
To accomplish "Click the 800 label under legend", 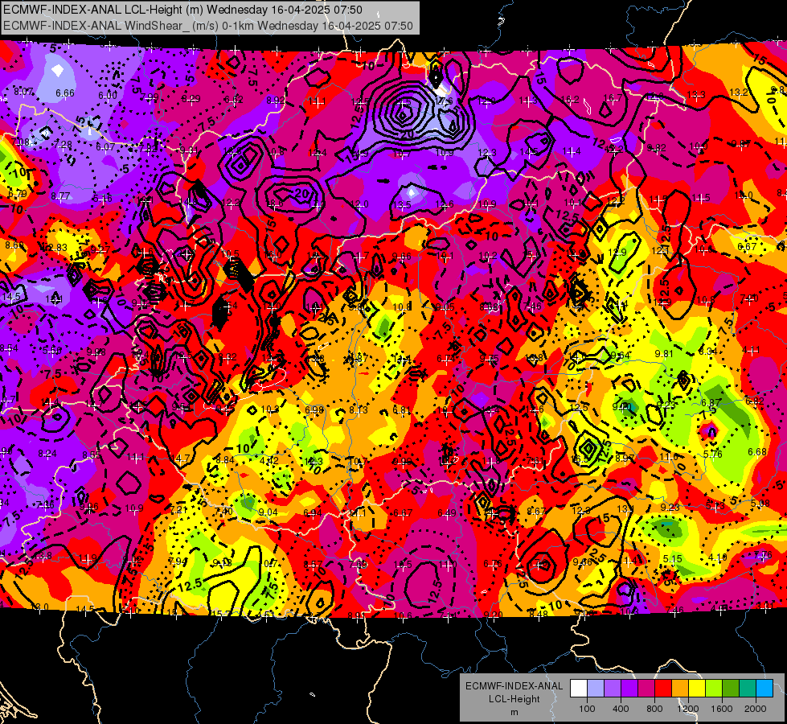I will (654, 709).
